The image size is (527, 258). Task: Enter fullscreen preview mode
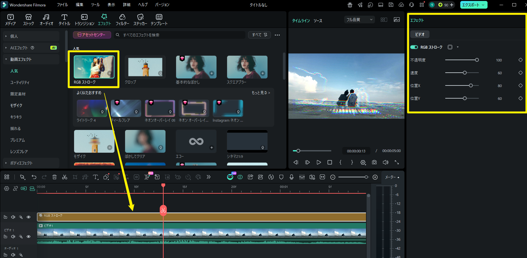pos(397,162)
